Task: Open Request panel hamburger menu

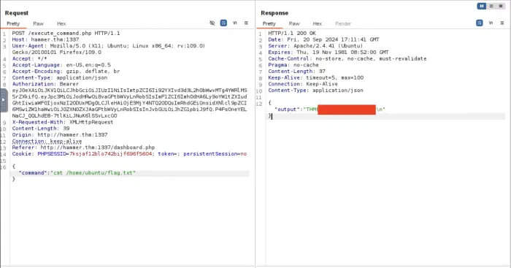Action: pyautogui.click(x=246, y=23)
